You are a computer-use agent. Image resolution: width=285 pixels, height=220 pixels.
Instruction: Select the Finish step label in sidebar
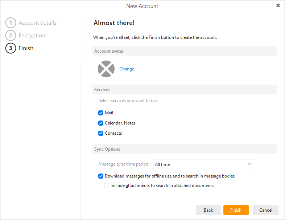coord(26,48)
